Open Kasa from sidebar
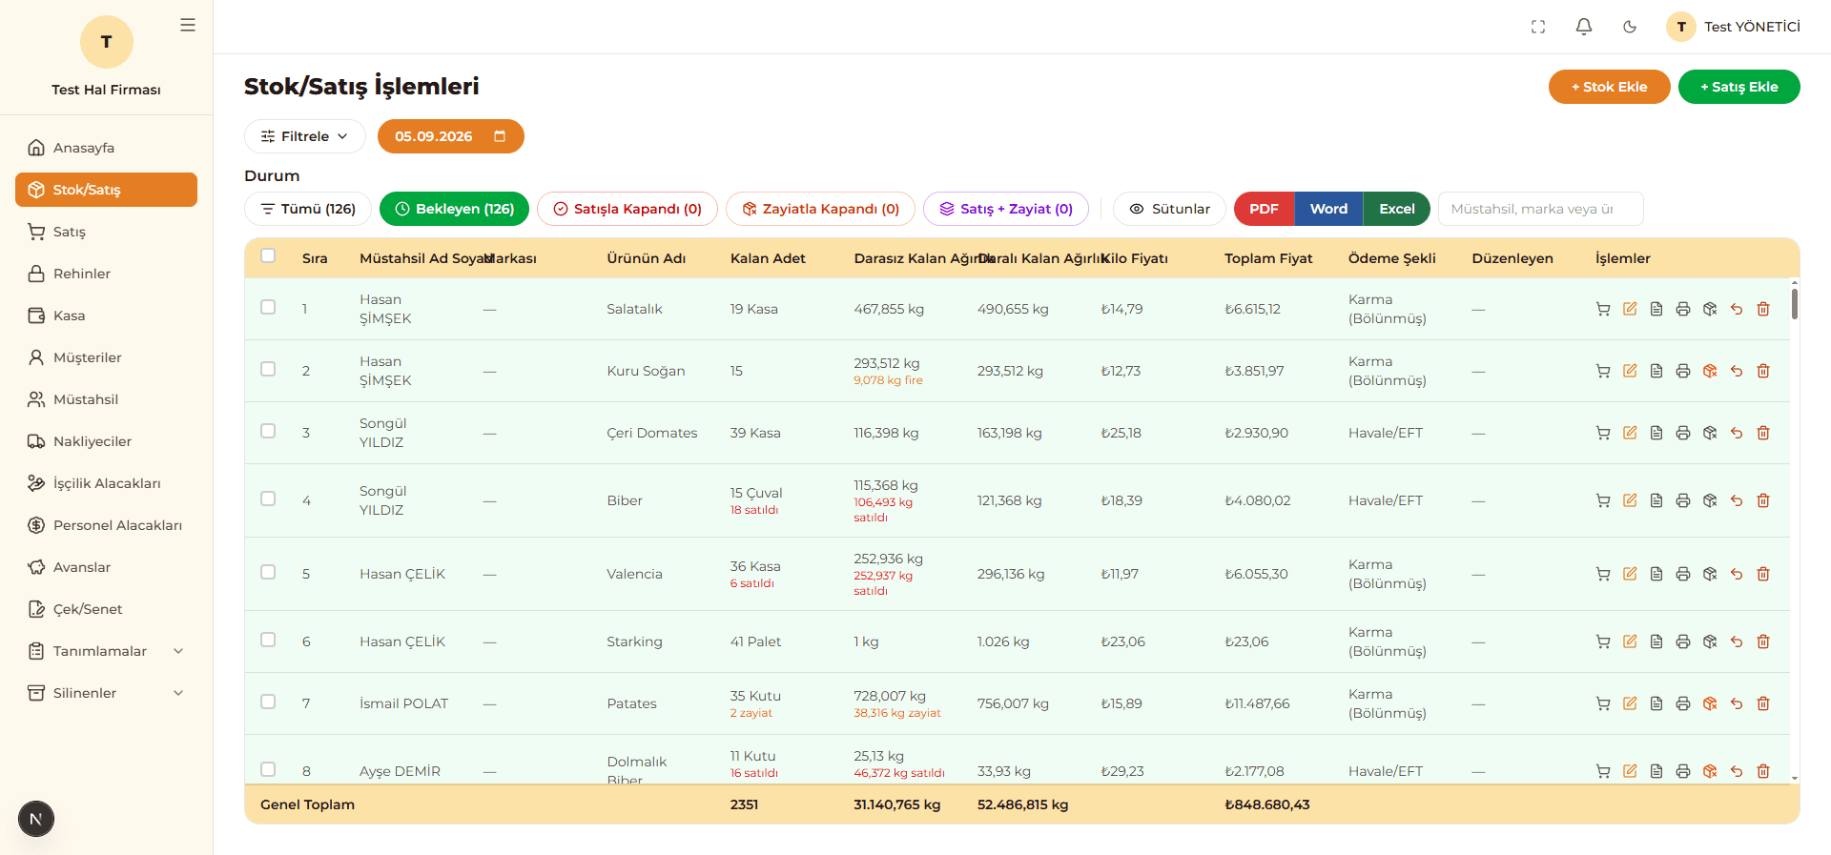Viewport: 1831px width, 855px height. tap(106, 316)
